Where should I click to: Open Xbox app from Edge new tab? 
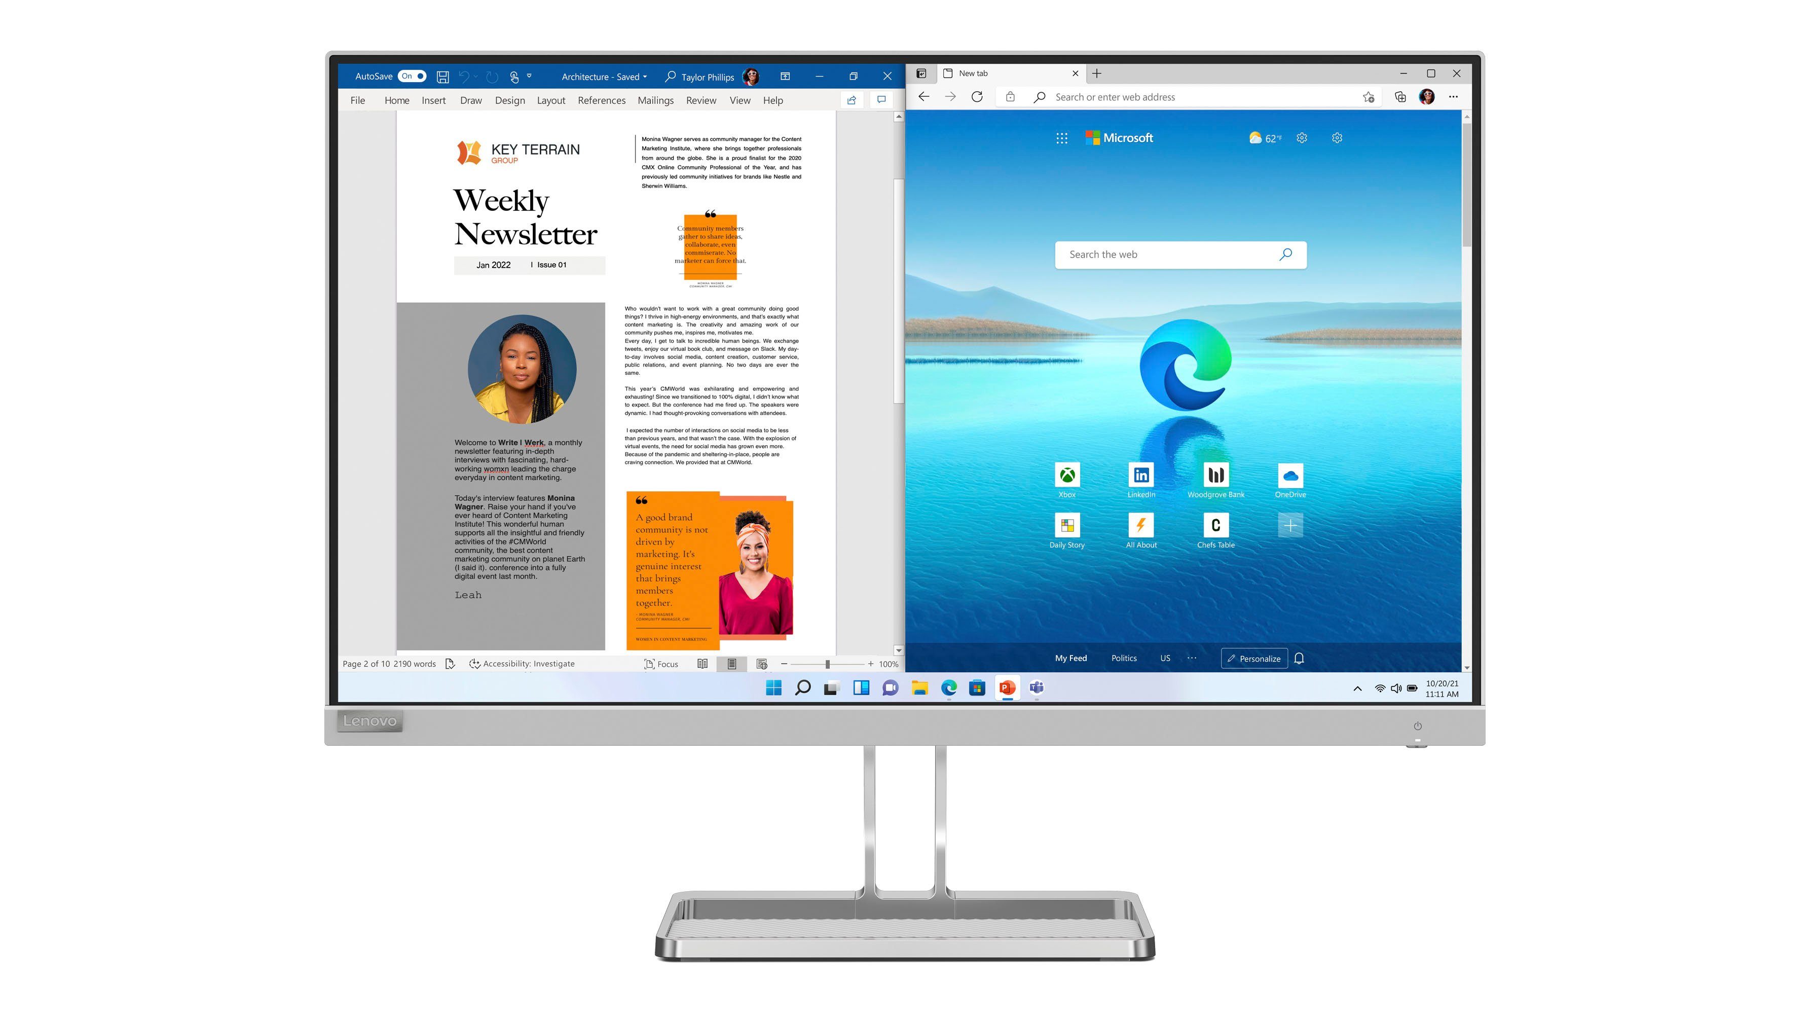1065,477
